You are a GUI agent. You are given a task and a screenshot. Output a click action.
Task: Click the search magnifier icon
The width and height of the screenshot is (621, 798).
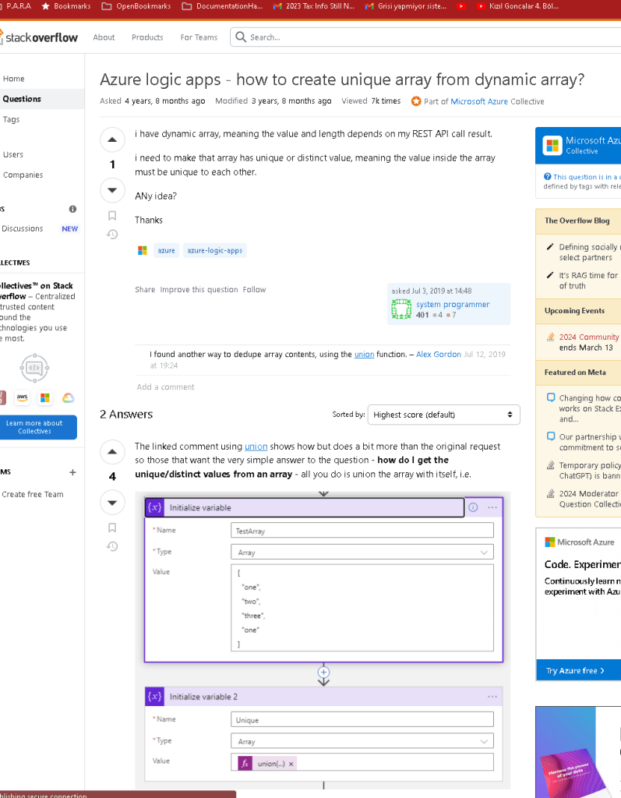241,37
